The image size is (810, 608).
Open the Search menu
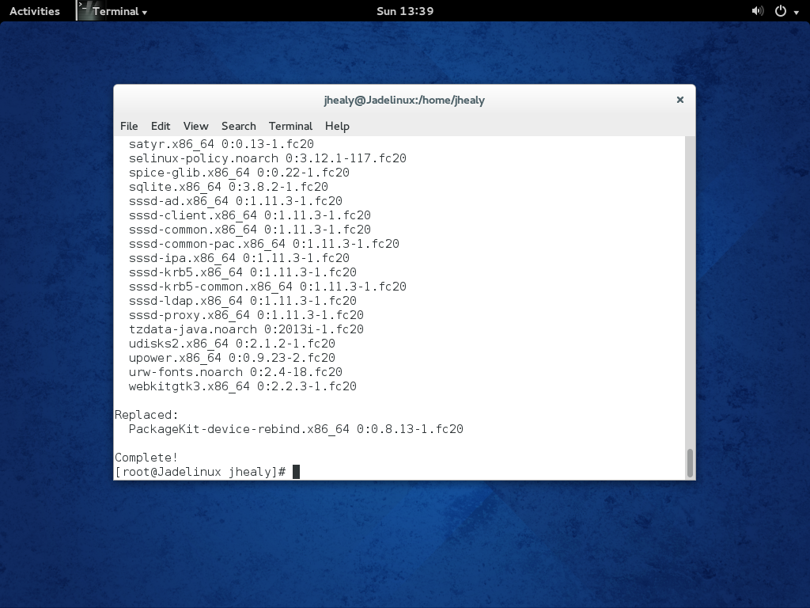(239, 126)
